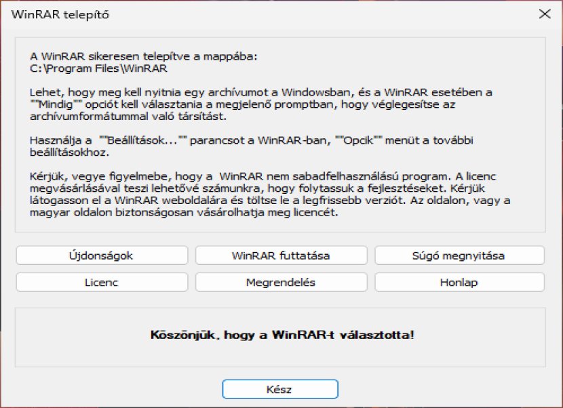Launch WinRAR with WinRAR futtatása

point(281,256)
